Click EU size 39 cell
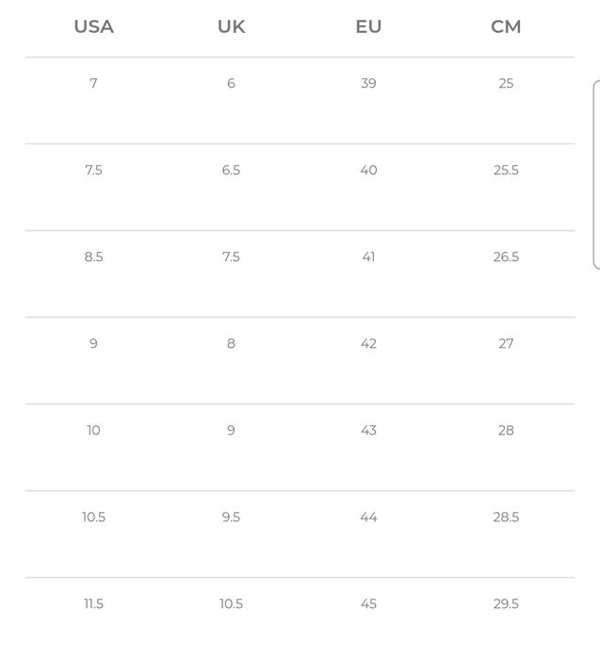Viewport: 600px width, 659px height. click(368, 84)
